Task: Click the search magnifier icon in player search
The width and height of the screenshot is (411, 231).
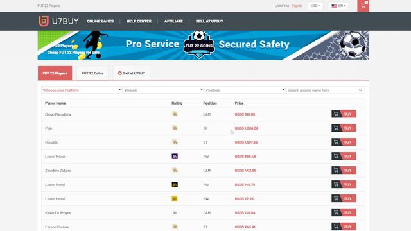Action: [360, 90]
